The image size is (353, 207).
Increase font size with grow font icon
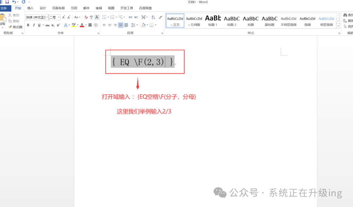(64, 17)
